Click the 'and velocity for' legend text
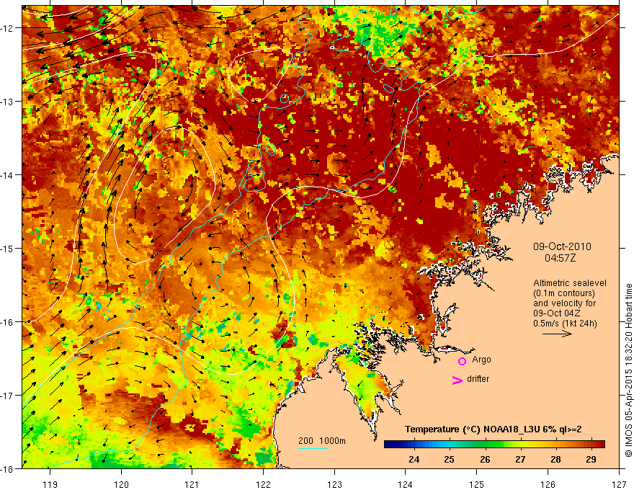This screenshot has width=634, height=490. pyautogui.click(x=564, y=303)
